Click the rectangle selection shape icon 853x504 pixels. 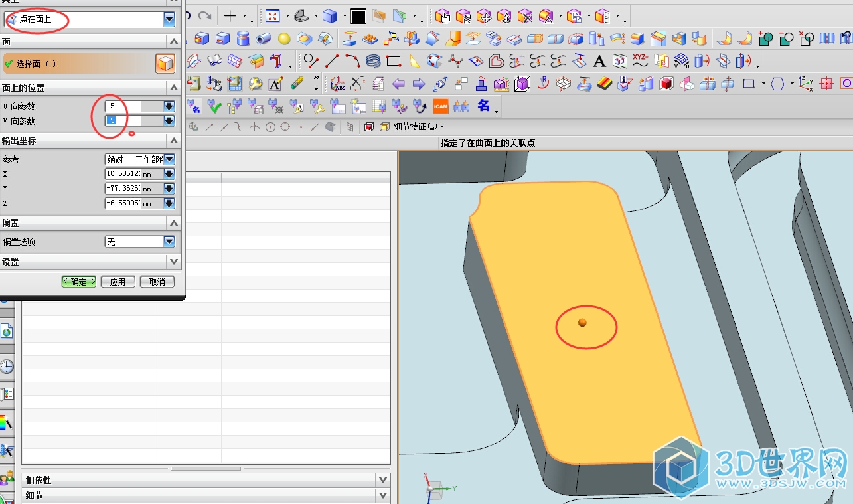coord(749,84)
